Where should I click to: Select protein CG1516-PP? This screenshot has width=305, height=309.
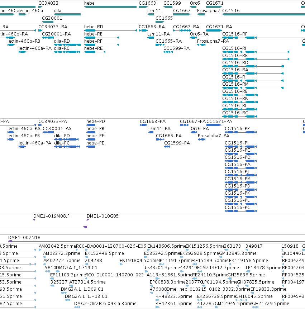[x=241, y=132]
